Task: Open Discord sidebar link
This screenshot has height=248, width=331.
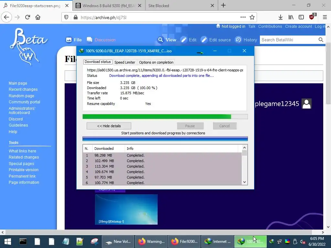Action: (16, 119)
